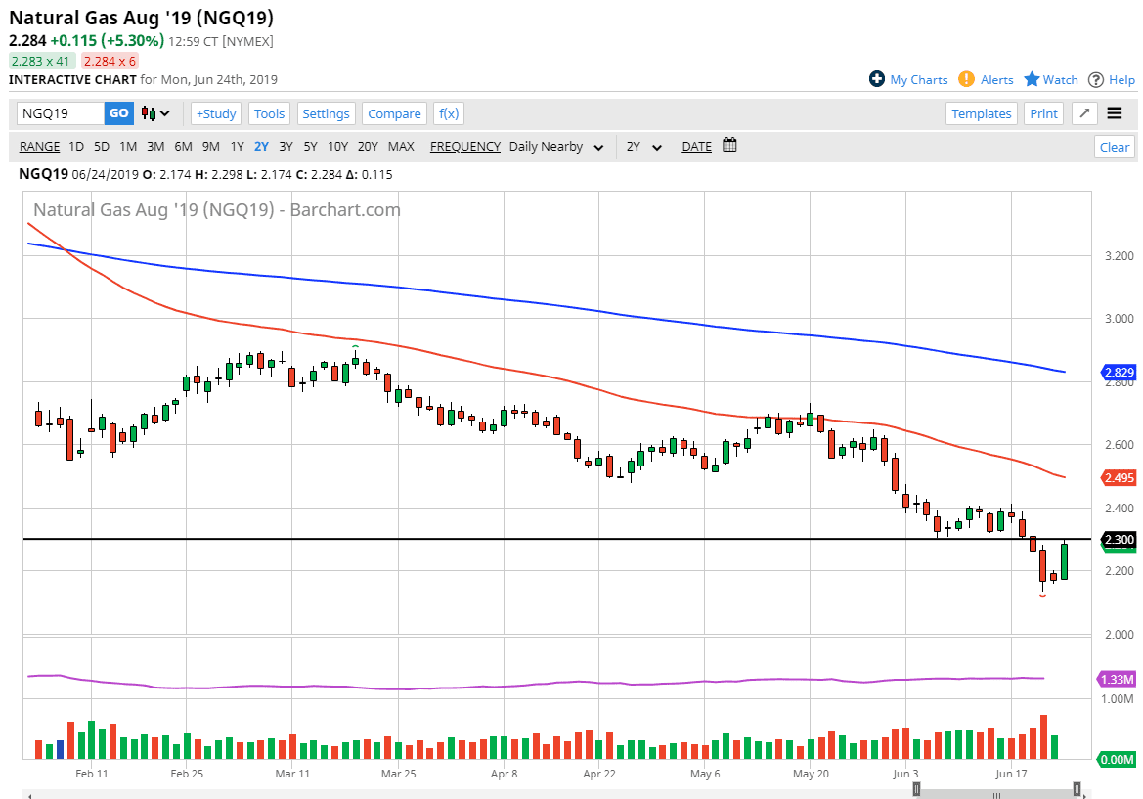Select the 1Y range option
The image size is (1143, 799).
point(237,147)
